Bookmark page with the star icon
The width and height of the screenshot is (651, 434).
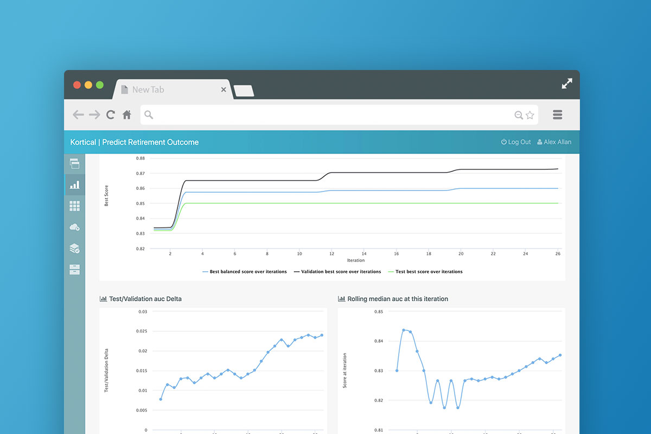530,115
